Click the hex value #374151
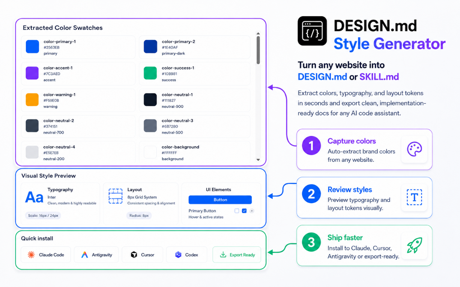This screenshot has height=287, width=460. point(51,127)
